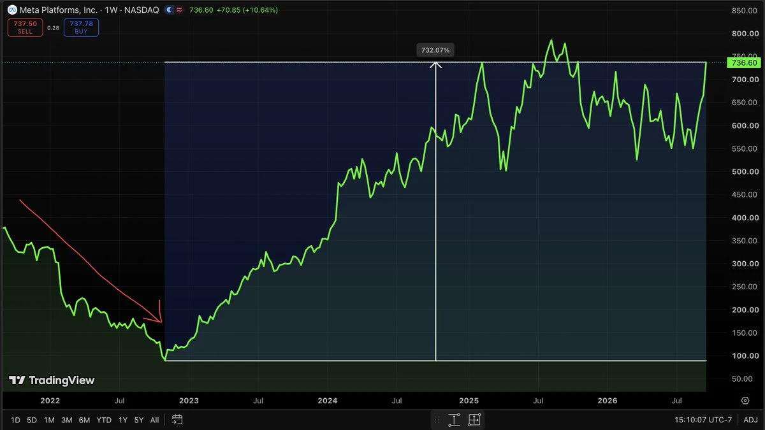
Task: Set the time range to YTD
Action: [104, 420]
